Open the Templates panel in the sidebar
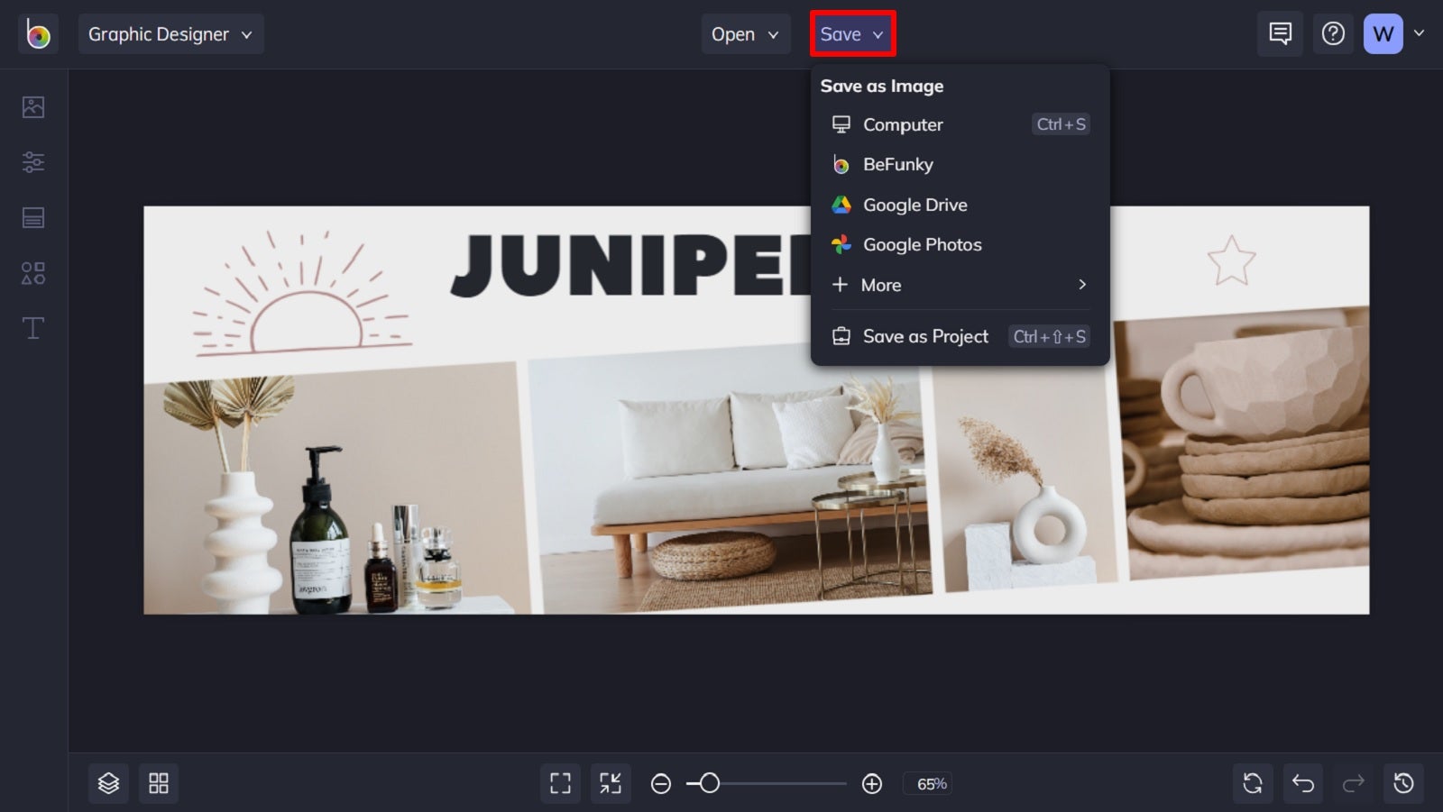The height and width of the screenshot is (812, 1443). tap(33, 217)
